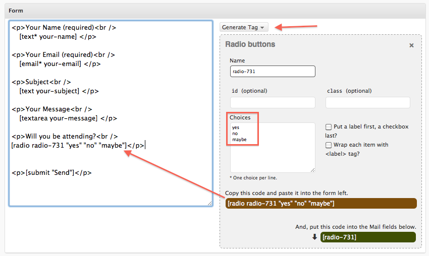This screenshot has width=429, height=256.
Task: Grab the Choices textarea resize handle
Action: 312,170
